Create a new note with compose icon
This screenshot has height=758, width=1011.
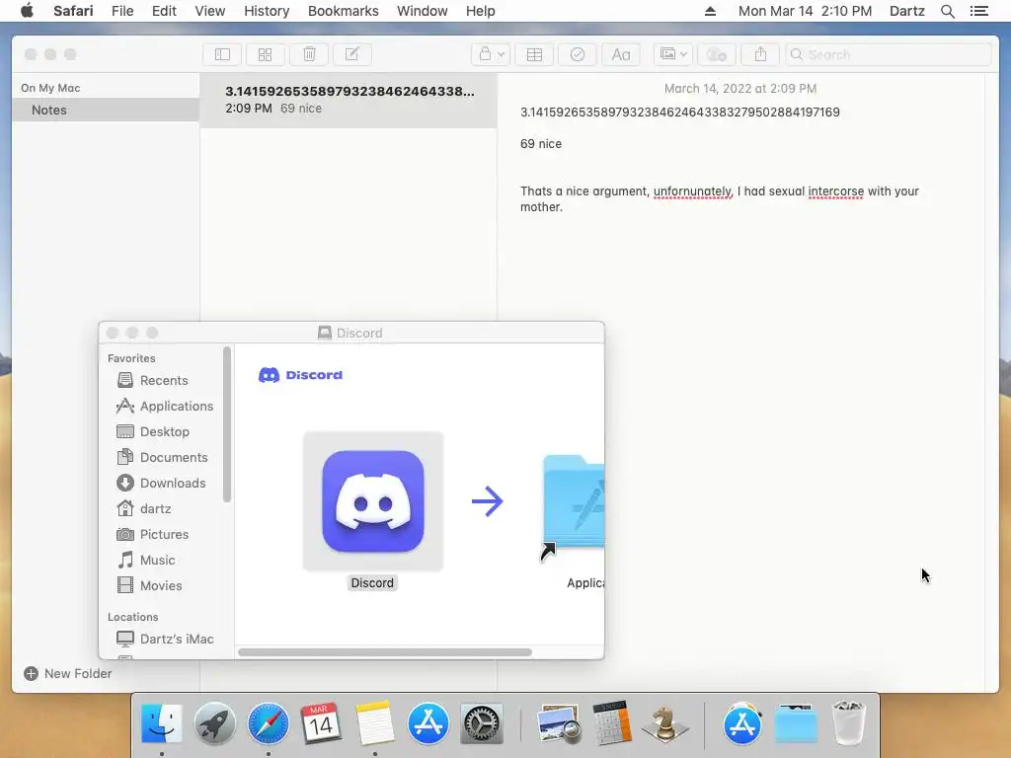tap(352, 55)
